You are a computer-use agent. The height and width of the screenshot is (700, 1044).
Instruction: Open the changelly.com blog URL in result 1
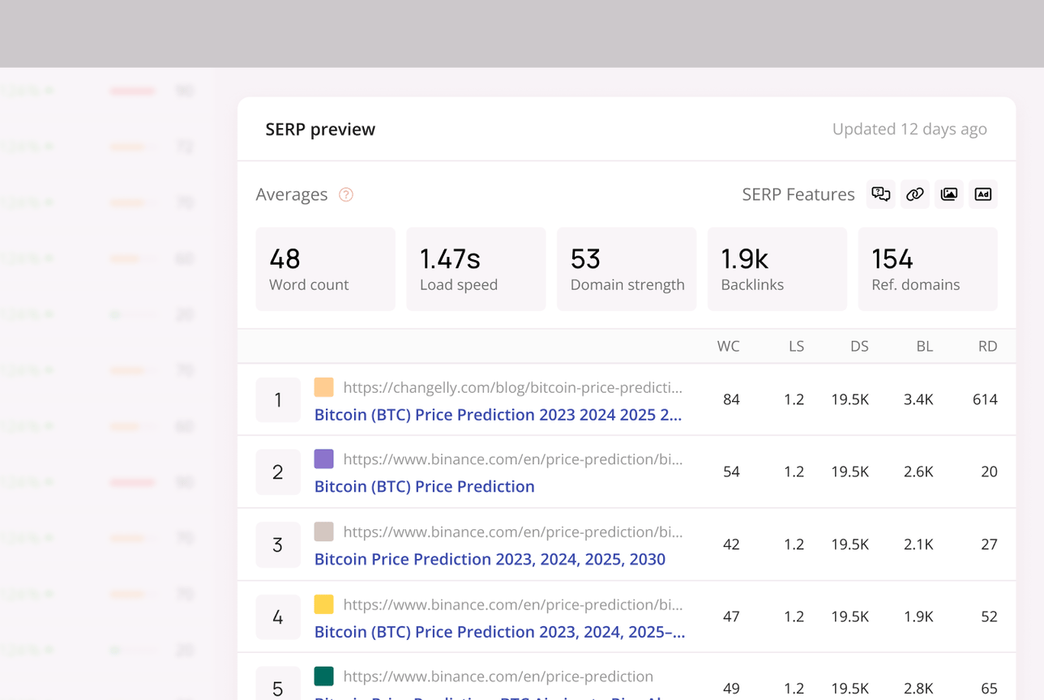pyautogui.click(x=512, y=387)
